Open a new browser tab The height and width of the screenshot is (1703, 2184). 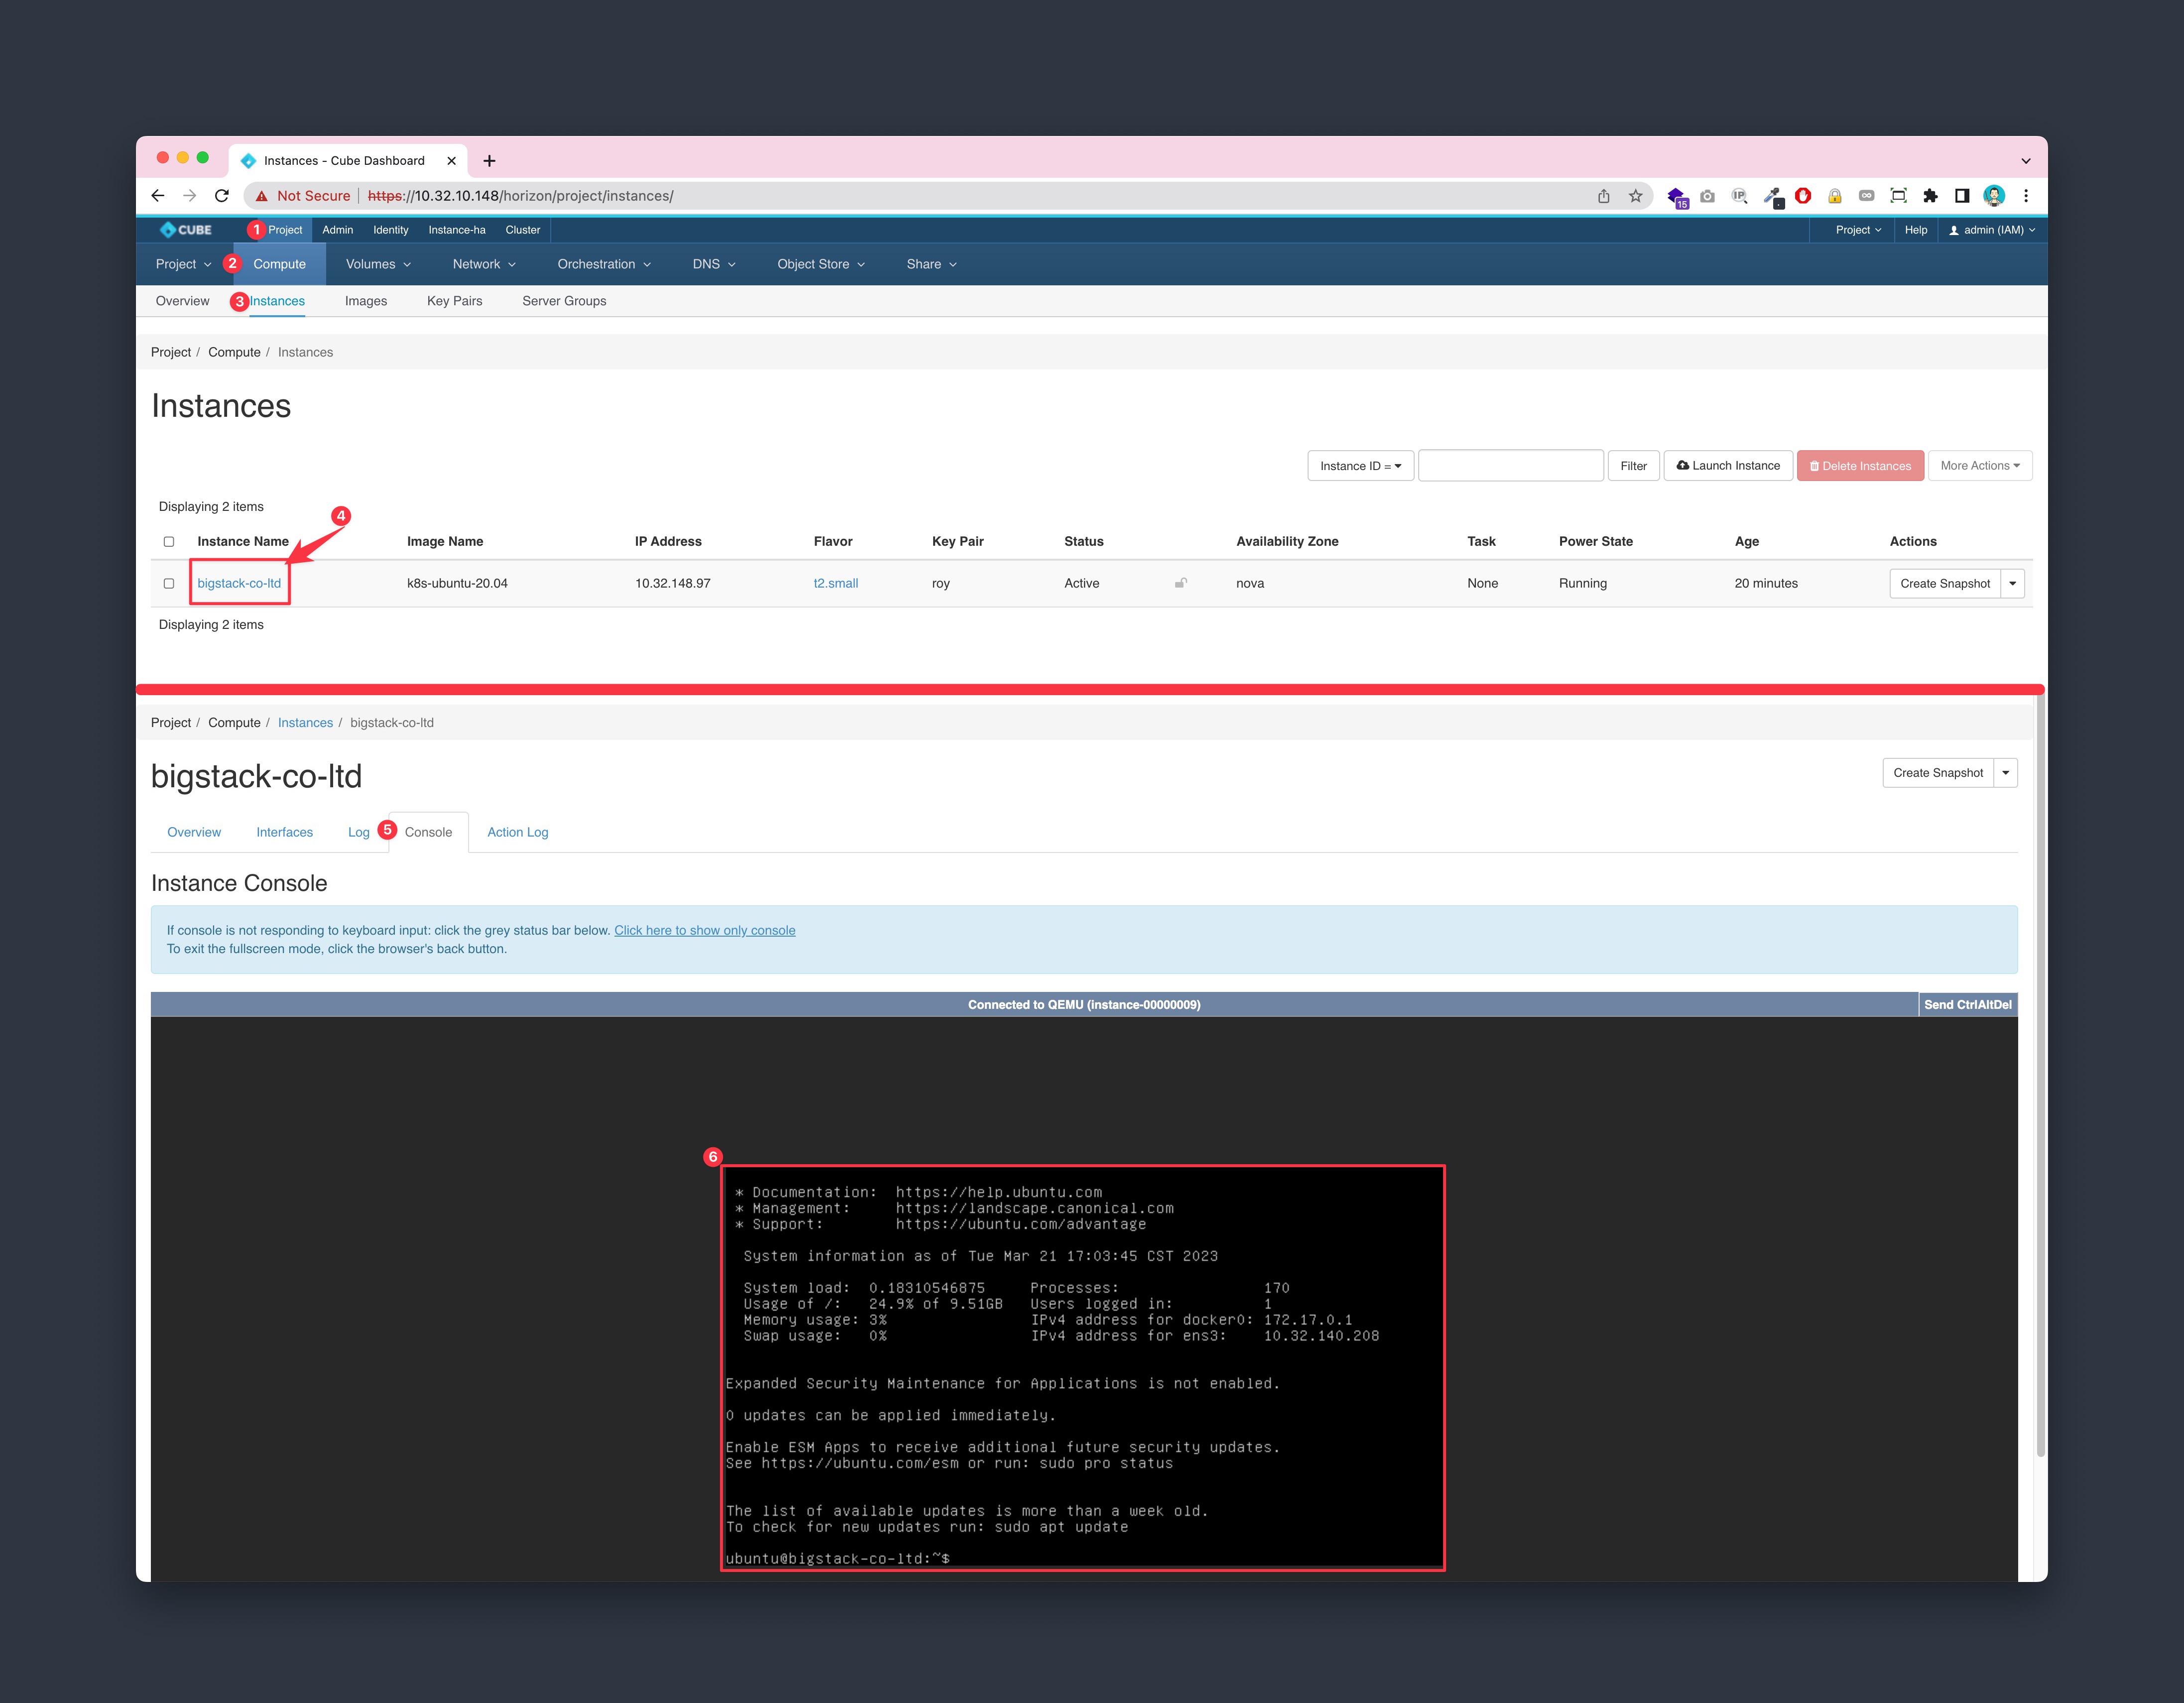[489, 160]
